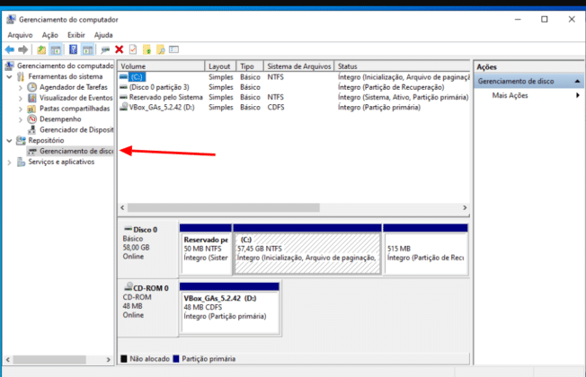Sort the list by Sistema de Arquivos column
This screenshot has width=586, height=377.
point(297,66)
